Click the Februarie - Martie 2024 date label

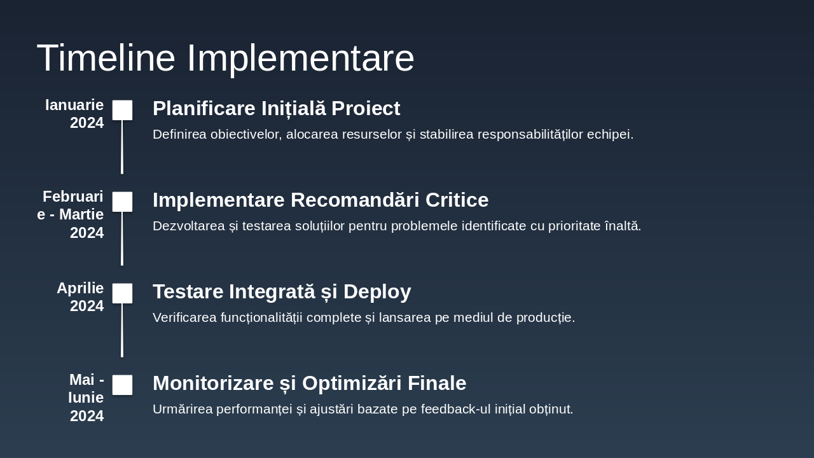(71, 214)
